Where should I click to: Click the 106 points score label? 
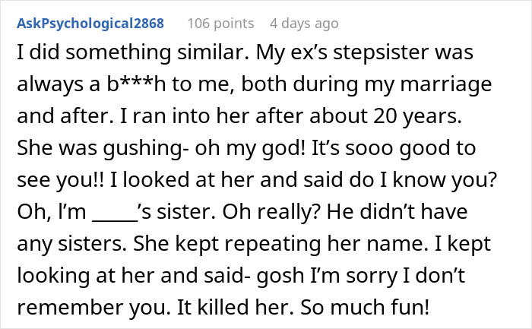click(x=220, y=24)
